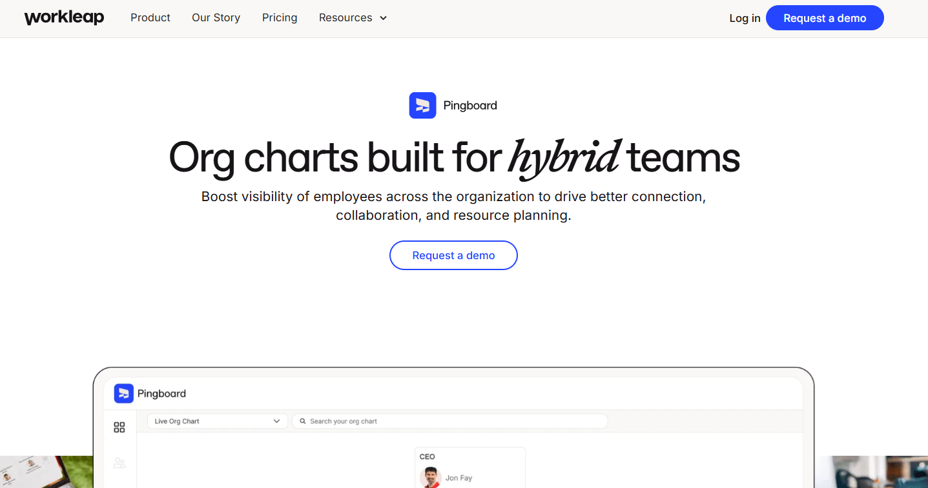The image size is (928, 488).
Task: Open the people icon in preview sidebar
Action: pyautogui.click(x=119, y=463)
